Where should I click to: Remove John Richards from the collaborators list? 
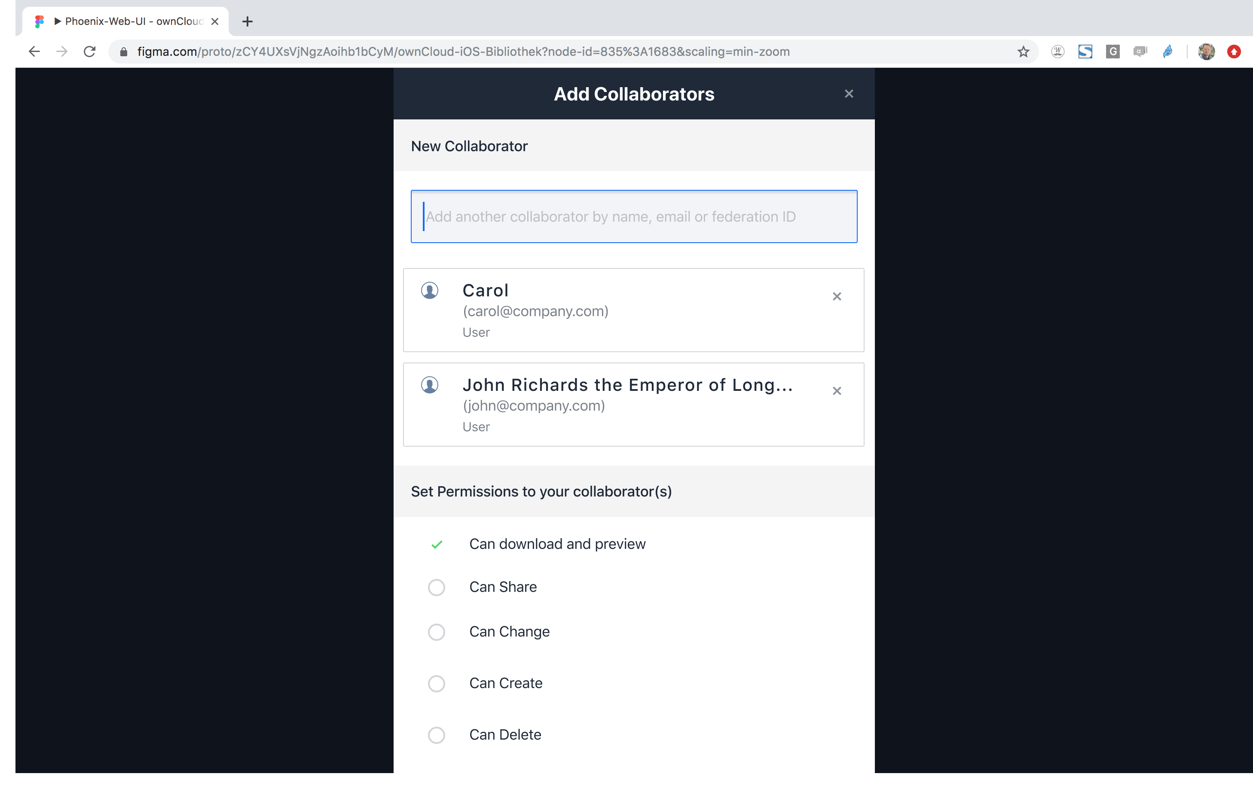click(837, 391)
